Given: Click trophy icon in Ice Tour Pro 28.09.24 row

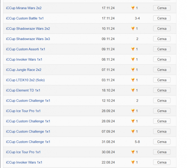Looking at the screenshot, I should point(133,111).
